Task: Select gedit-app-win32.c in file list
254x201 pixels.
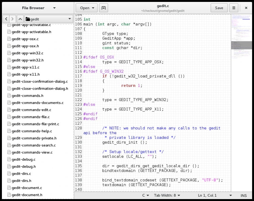Action: pos(27,53)
